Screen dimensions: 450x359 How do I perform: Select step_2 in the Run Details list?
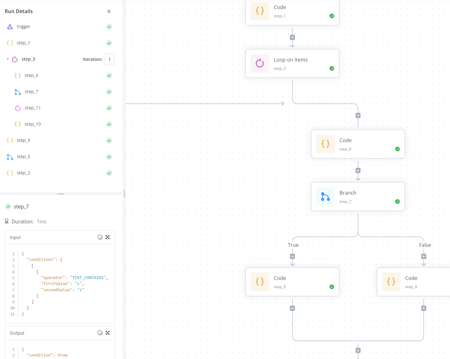tap(23, 173)
